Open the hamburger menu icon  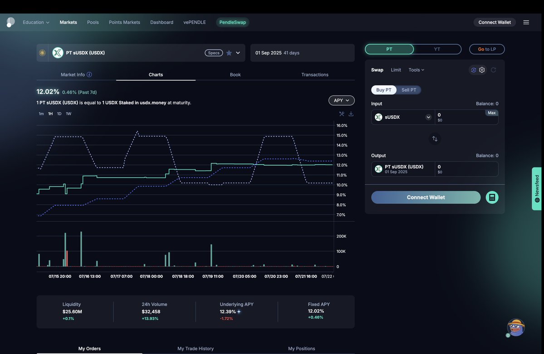click(526, 22)
